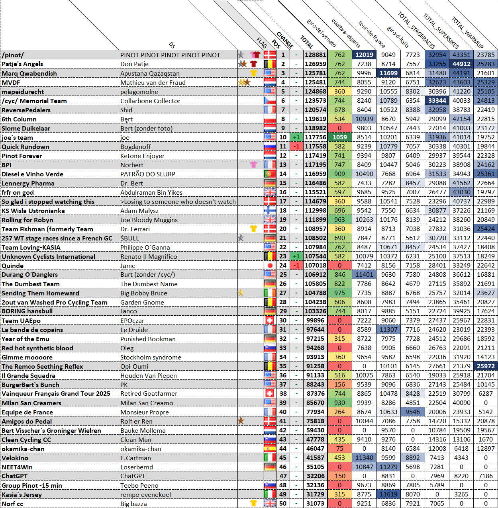Click the bronze star in Rolf er Ren's row

[x=241, y=421]
